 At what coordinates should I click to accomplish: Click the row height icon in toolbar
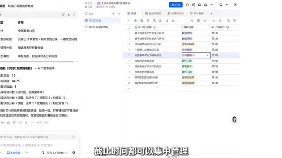tap(167, 21)
